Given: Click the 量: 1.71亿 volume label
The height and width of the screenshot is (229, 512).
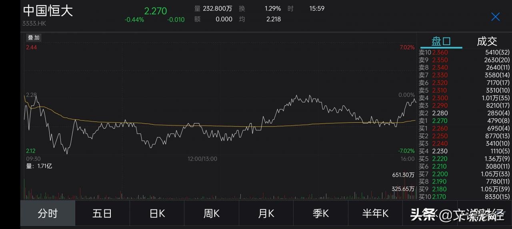Looking at the screenshot, I should pos(39,166).
